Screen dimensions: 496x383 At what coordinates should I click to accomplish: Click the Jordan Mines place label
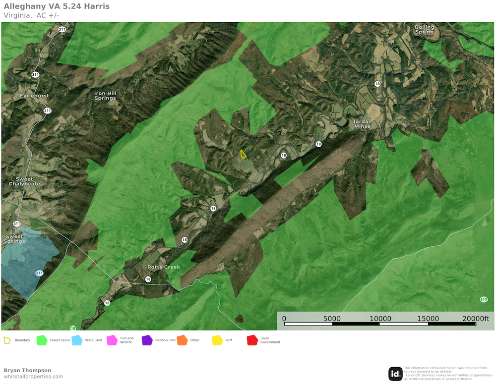coord(362,124)
